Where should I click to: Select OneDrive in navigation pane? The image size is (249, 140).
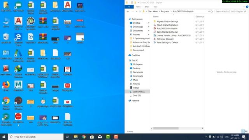134,55
